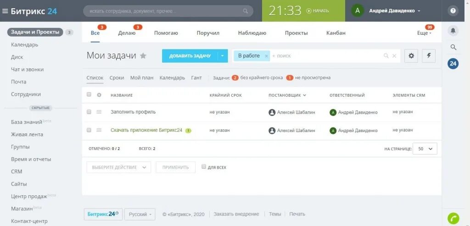Image resolution: width=470 pixels, height=226 pixels.
Task: Open the Наблюдаю tab
Action: pos(252,33)
